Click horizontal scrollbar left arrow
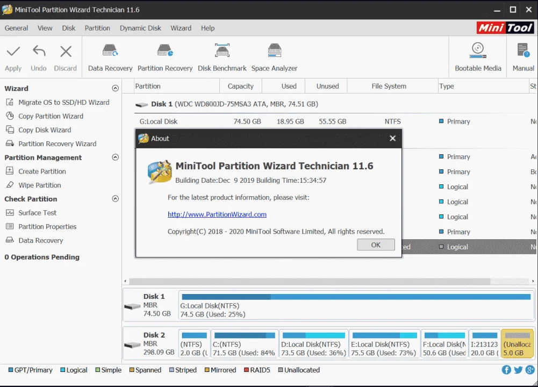The height and width of the screenshot is (387, 538). [125, 281]
